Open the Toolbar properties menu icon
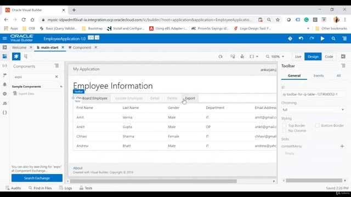This screenshot has height=197, width=351. click(343, 66)
